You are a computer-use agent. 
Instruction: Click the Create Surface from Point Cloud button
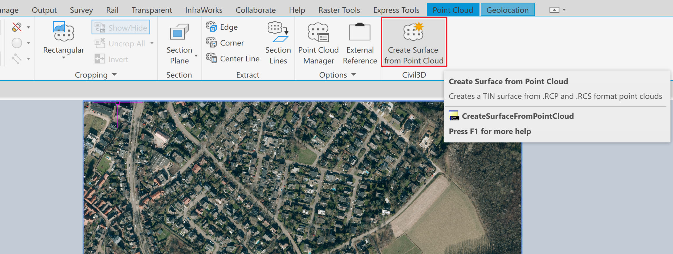point(414,42)
